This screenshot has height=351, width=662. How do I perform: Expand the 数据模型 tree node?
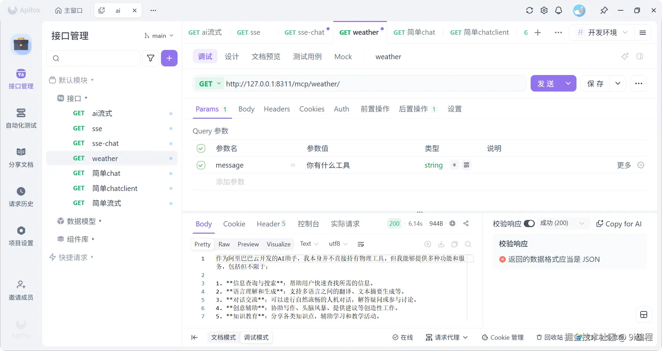pos(100,221)
